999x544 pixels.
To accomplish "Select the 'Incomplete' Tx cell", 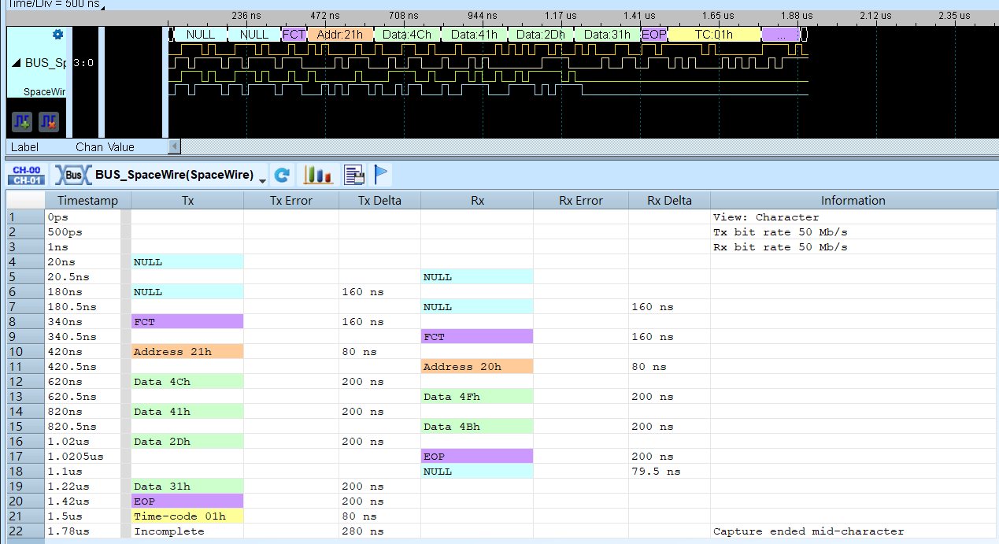I will (187, 531).
